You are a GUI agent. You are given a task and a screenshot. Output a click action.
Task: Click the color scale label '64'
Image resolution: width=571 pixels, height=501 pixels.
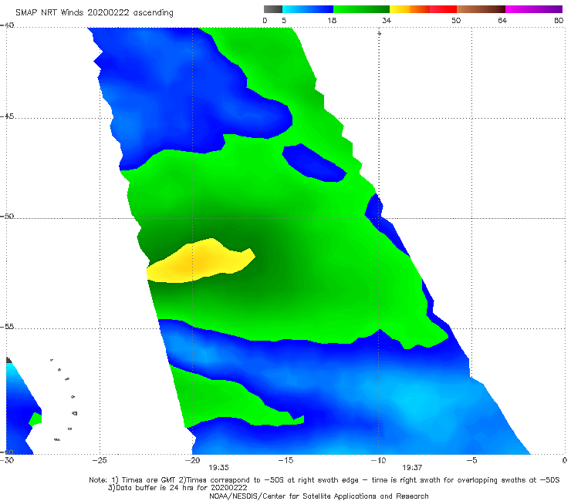(502, 20)
